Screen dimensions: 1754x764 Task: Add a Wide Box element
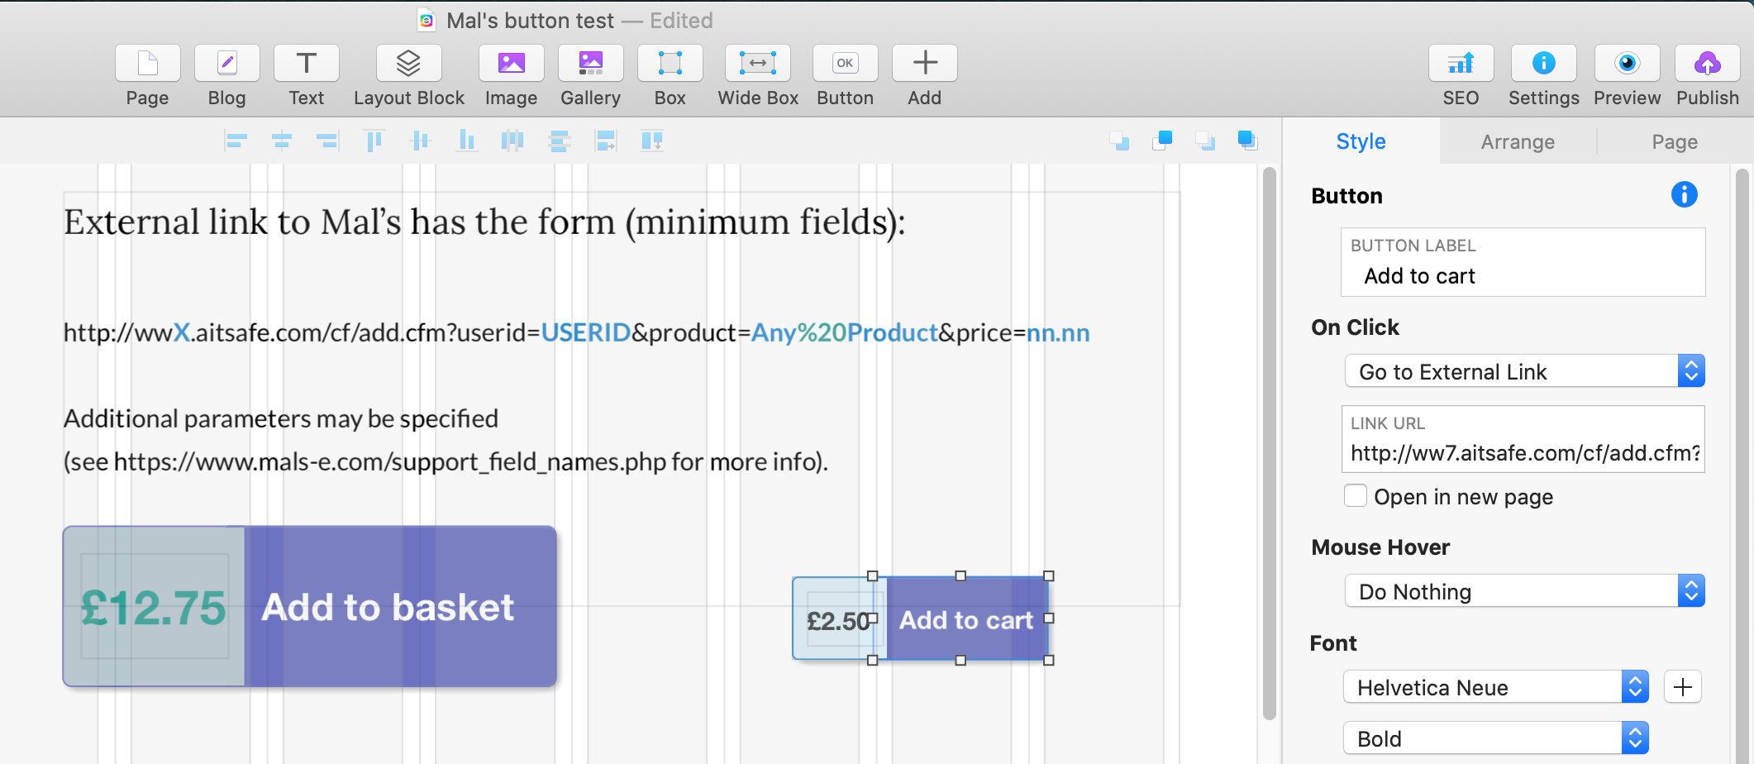pos(758,64)
